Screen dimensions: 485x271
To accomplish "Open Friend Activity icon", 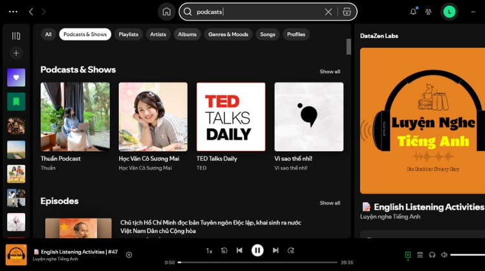I will click(428, 12).
